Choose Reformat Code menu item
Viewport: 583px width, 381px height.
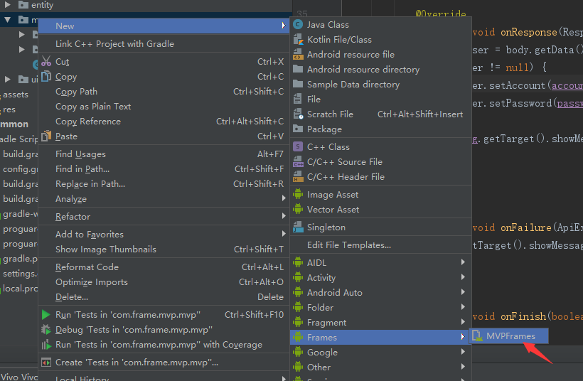click(x=164, y=267)
